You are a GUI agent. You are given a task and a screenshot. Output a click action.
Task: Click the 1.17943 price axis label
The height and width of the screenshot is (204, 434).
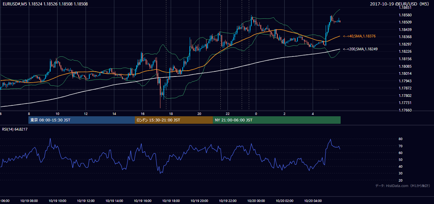(404, 81)
